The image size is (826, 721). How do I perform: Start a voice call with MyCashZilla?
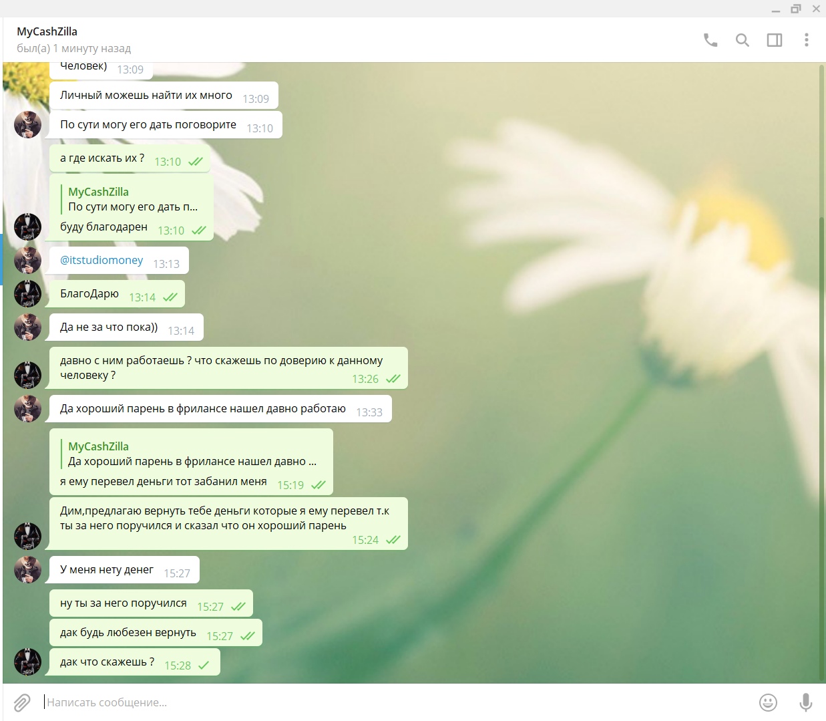[710, 40]
